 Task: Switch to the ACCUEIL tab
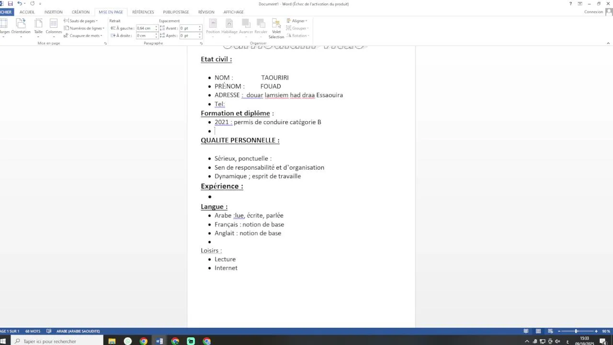27,12
